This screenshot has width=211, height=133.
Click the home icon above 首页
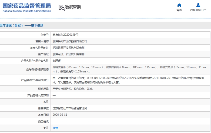179,5
